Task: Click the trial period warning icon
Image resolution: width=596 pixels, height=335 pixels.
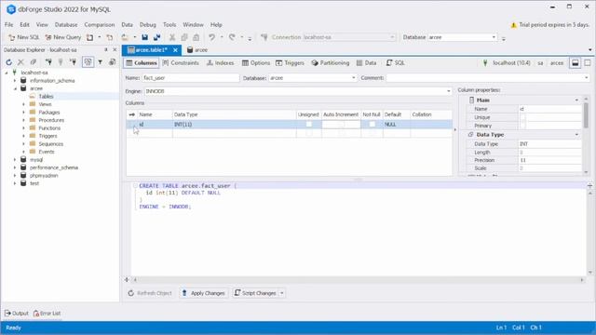Action: click(513, 25)
